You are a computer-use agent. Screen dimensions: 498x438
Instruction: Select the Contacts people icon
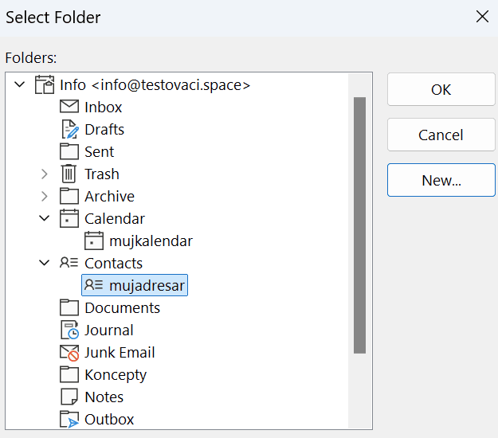point(69,263)
